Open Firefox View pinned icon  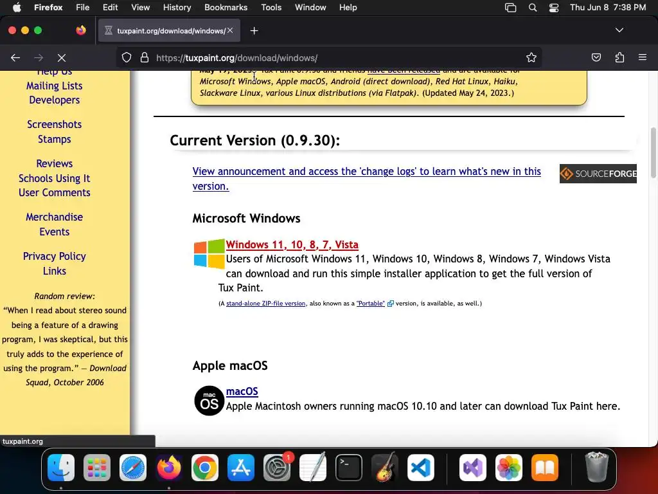81,30
